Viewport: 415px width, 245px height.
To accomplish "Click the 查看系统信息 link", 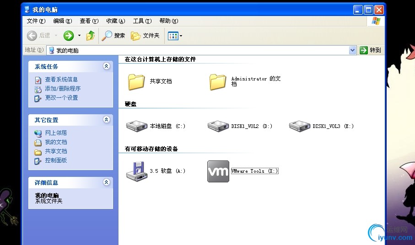I will tap(61, 80).
